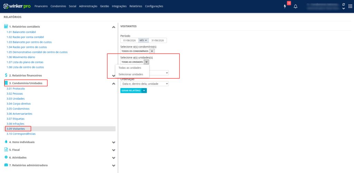This screenshot has height=173, width=354.
Task: Open the apps grid icon
Action: pos(350,6)
